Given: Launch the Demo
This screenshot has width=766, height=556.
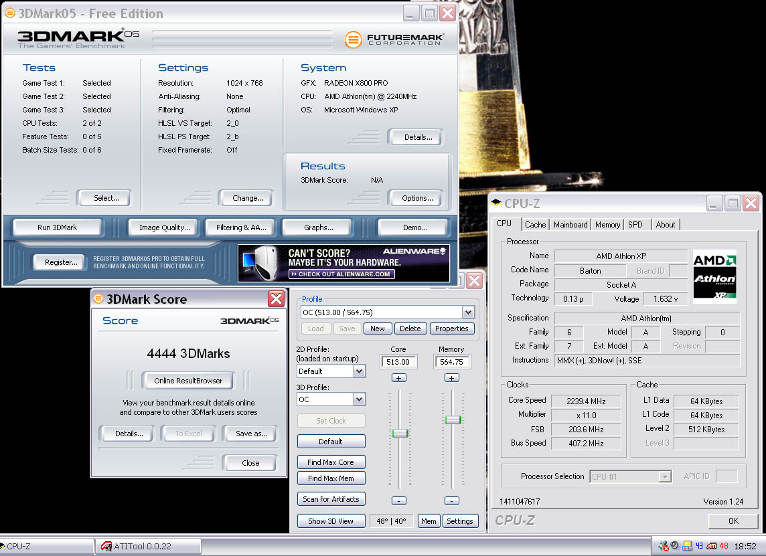Looking at the screenshot, I should click(414, 227).
